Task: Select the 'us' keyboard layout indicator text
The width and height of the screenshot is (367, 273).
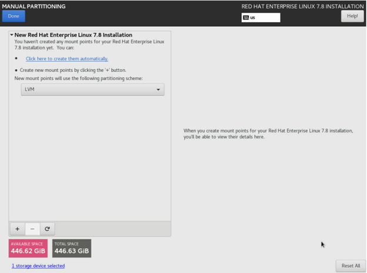Action: point(253,18)
